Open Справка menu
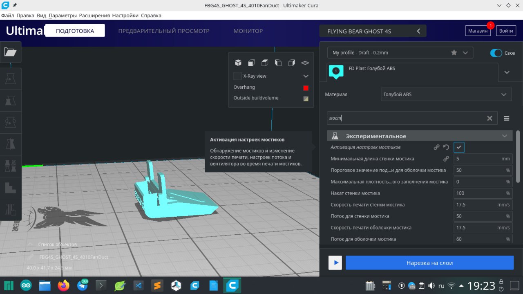Image resolution: width=523 pixels, height=294 pixels. [x=151, y=16]
